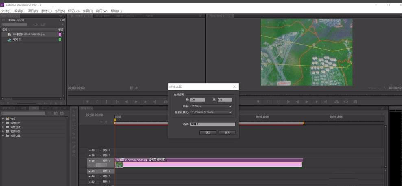Step forward one frame in program monitor
The image size is (402, 186).
point(317,102)
